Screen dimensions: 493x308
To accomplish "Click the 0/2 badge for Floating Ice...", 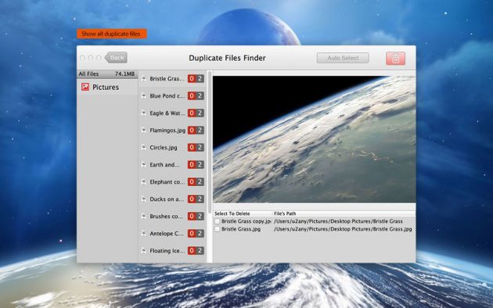I will click(x=196, y=251).
